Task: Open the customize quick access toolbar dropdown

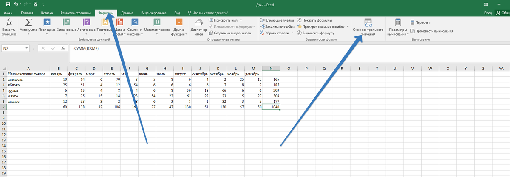Action: (43, 6)
